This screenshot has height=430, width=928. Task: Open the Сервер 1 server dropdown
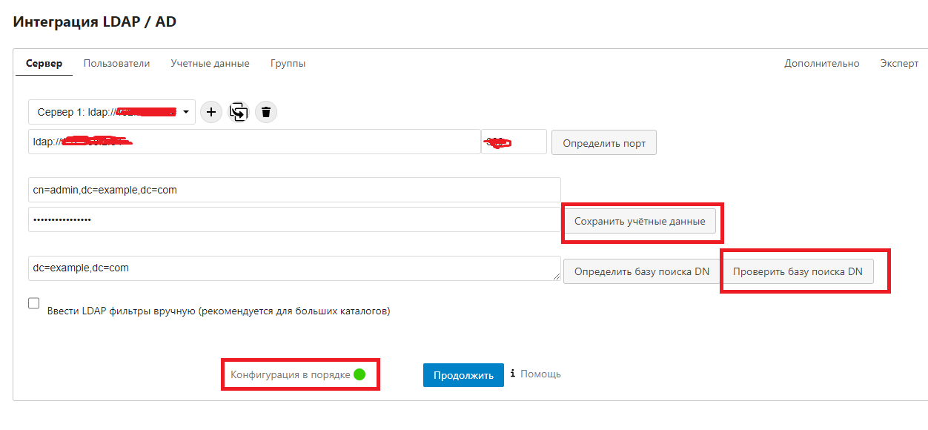point(112,112)
